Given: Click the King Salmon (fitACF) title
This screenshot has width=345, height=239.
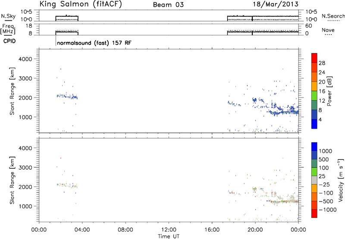Looking at the screenshot, I should click(81, 4).
